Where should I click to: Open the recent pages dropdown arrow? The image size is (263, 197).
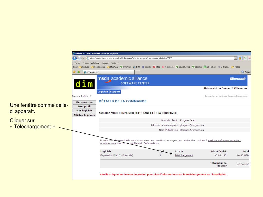83,58
